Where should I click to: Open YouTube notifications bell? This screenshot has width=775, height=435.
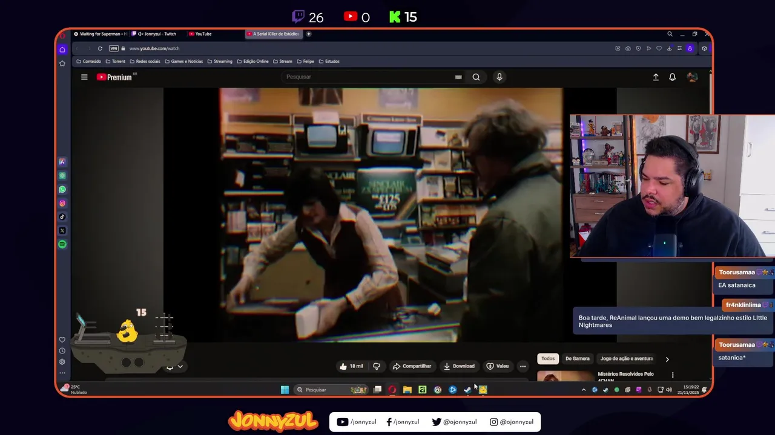pos(672,77)
